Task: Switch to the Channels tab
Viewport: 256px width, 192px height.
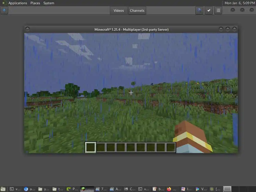Action: [137, 10]
